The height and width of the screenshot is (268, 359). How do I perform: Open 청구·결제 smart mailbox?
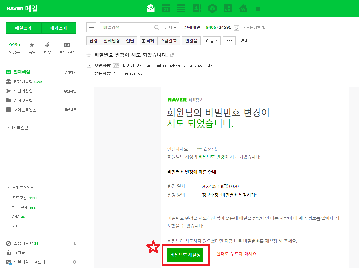[20, 207]
